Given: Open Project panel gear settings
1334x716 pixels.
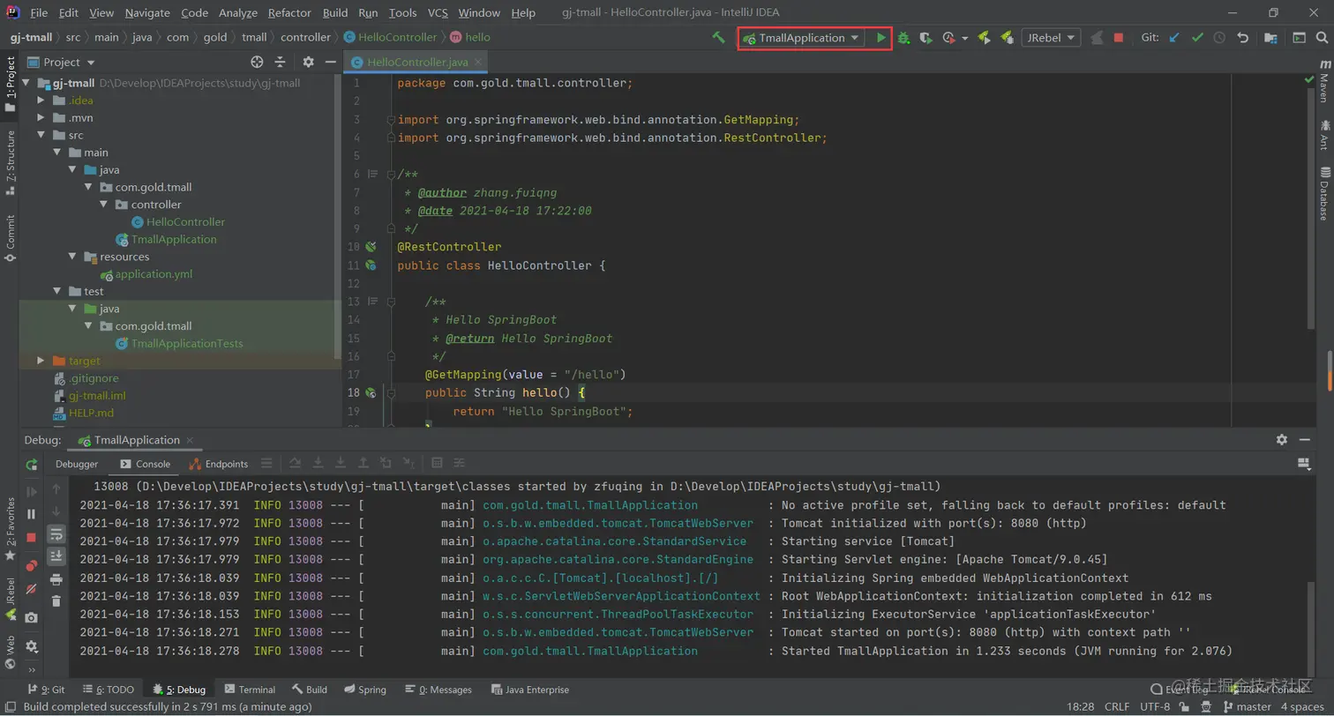Looking at the screenshot, I should tap(308, 62).
